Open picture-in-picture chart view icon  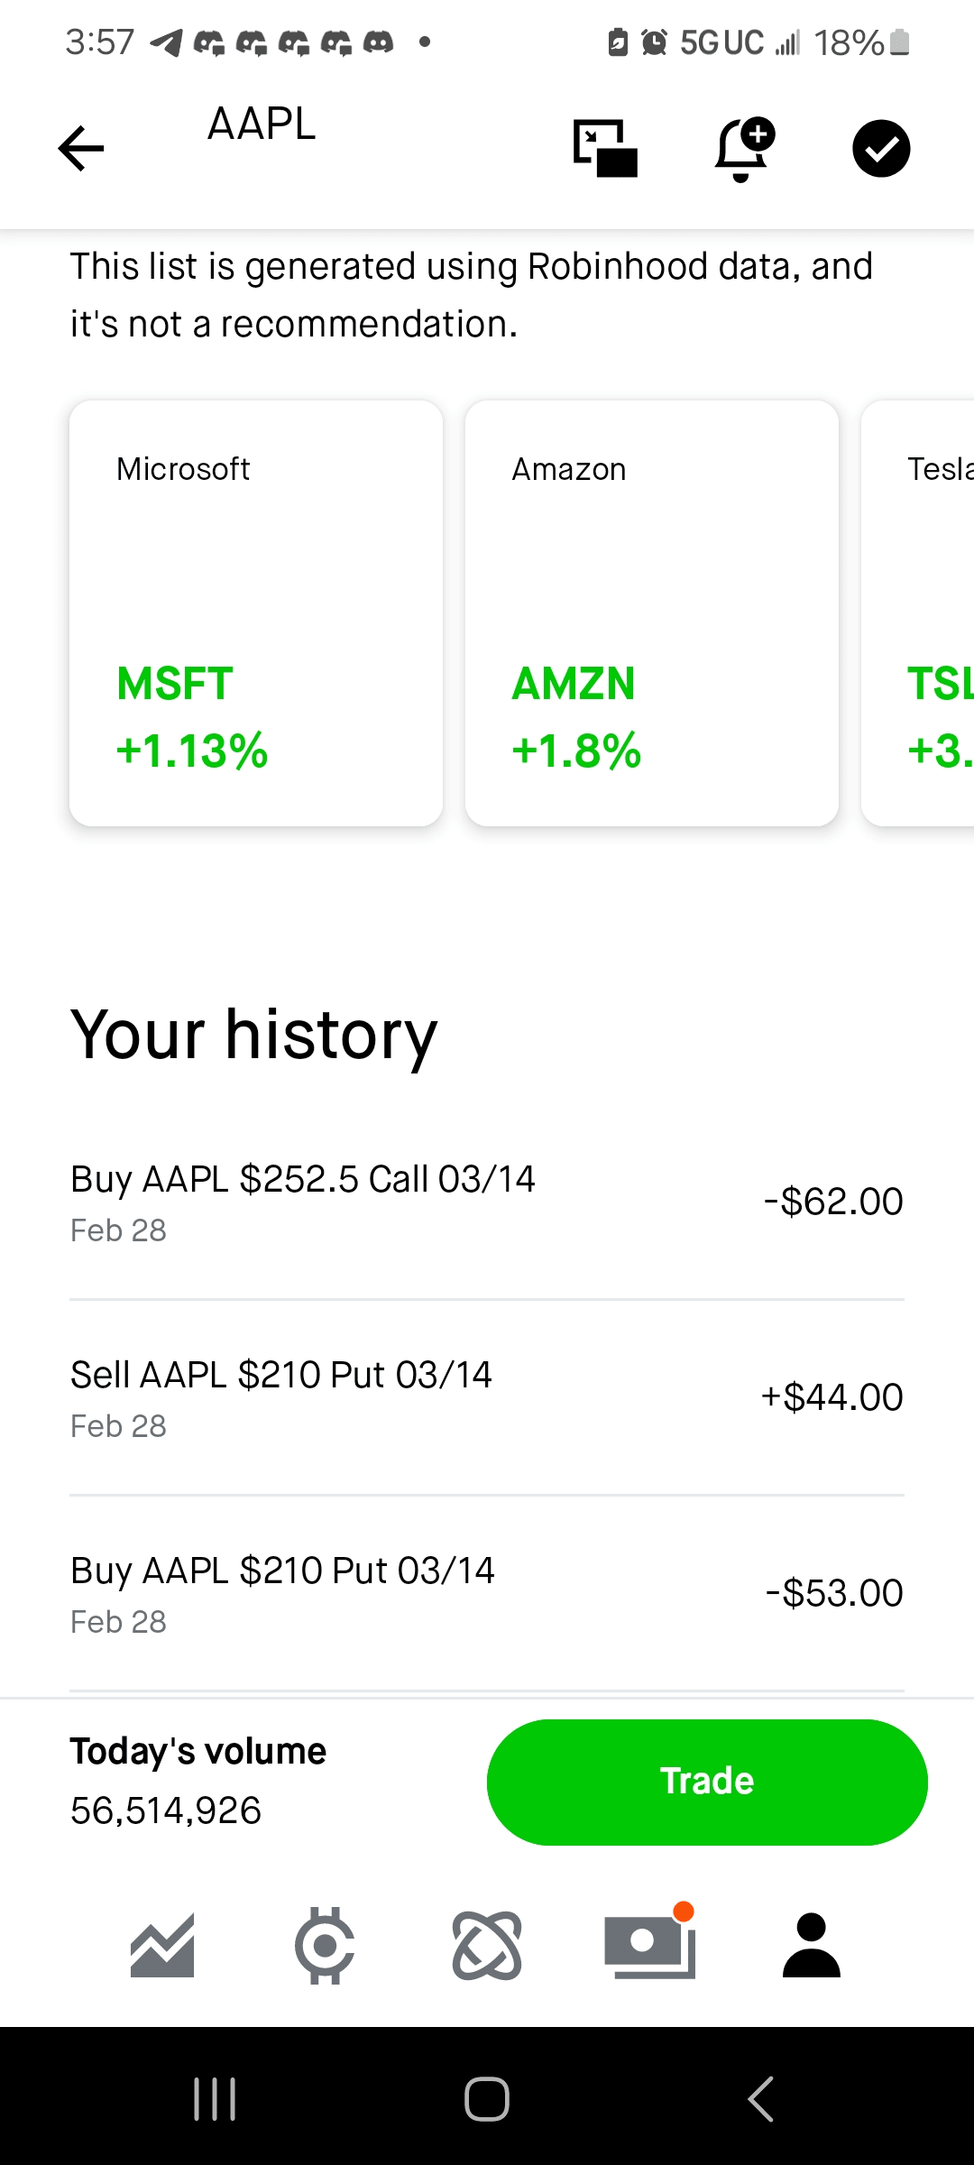pos(605,149)
